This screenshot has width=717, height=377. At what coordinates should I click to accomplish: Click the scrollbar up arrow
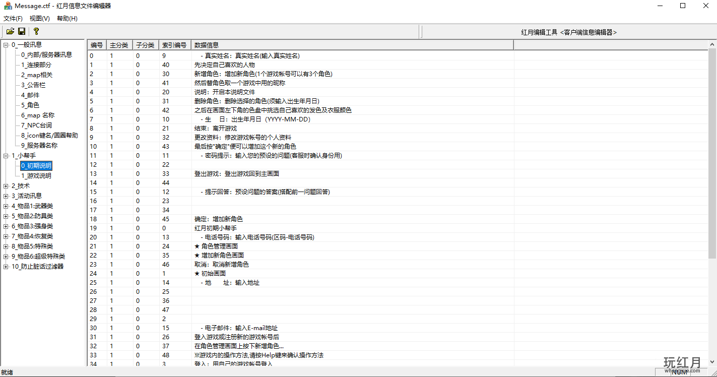(712, 44)
